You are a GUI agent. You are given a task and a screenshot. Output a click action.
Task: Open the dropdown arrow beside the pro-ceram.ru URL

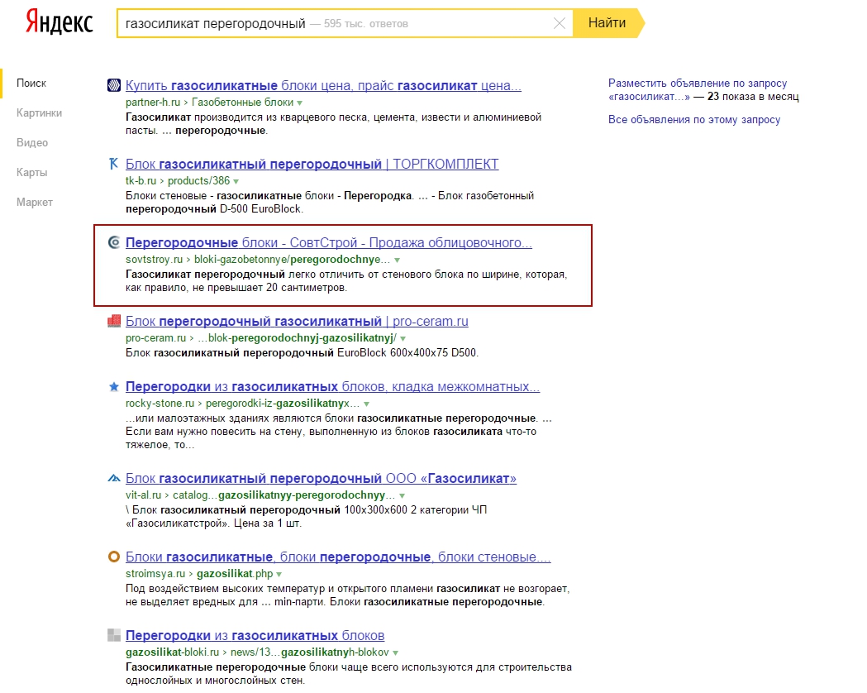[403, 338]
